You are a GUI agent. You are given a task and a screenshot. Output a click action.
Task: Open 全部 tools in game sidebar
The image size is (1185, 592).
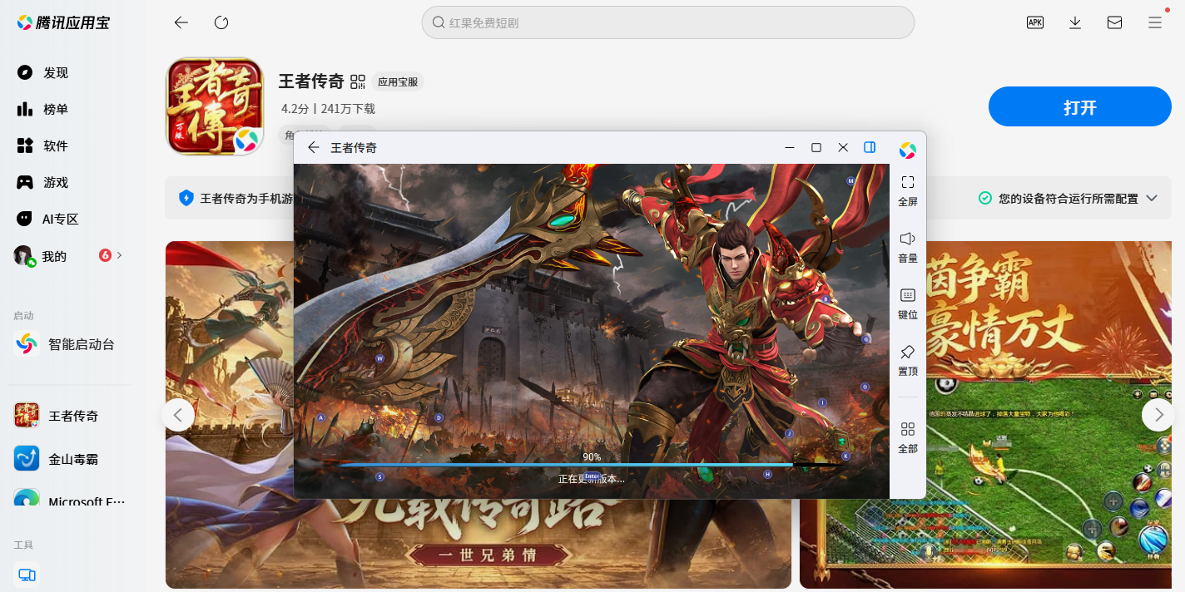[908, 438]
